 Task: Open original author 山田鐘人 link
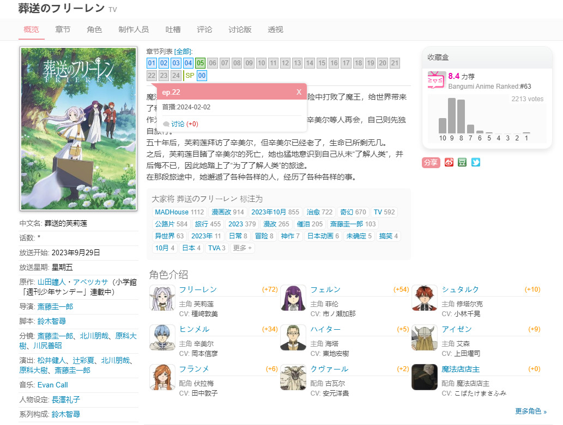pos(52,282)
